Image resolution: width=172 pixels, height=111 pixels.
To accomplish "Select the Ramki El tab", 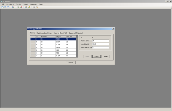I will point(32,33).
